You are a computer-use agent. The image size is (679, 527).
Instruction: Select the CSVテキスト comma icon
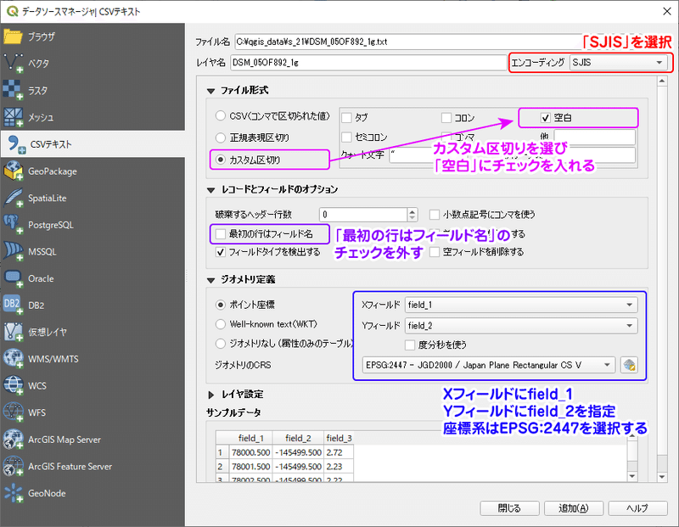(x=16, y=144)
